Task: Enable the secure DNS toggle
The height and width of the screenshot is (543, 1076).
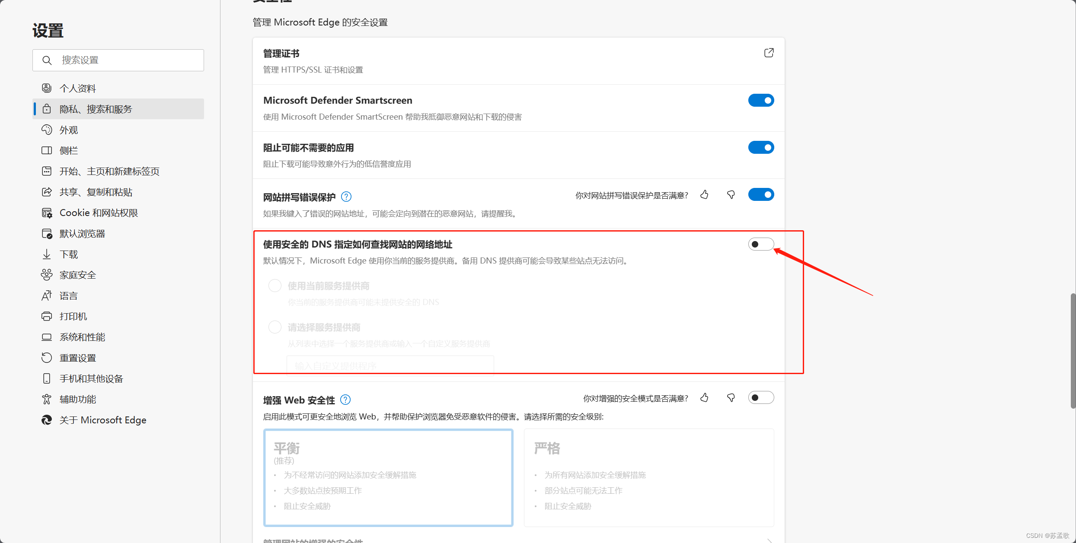Action: click(761, 245)
